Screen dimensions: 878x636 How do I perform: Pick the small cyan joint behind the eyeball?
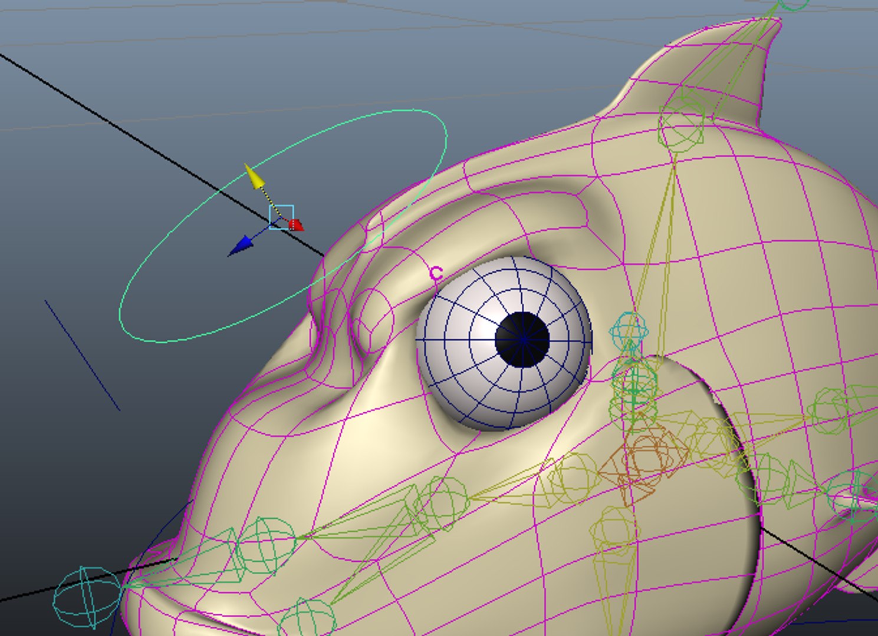click(x=629, y=331)
